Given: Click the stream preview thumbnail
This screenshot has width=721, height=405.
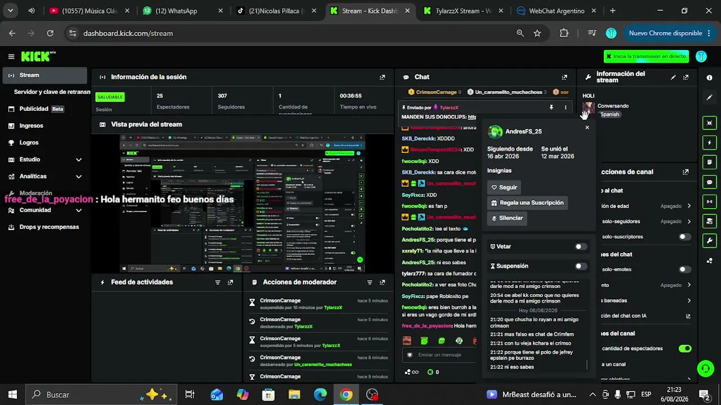Looking at the screenshot, I should [242, 203].
